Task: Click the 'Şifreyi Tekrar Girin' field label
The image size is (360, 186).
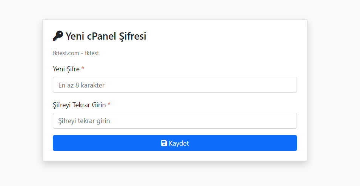Action: (x=79, y=105)
